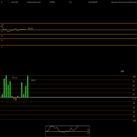This screenshot has width=137, height=137.
Task: Click the MR value label 808.2
Action: 33,80
